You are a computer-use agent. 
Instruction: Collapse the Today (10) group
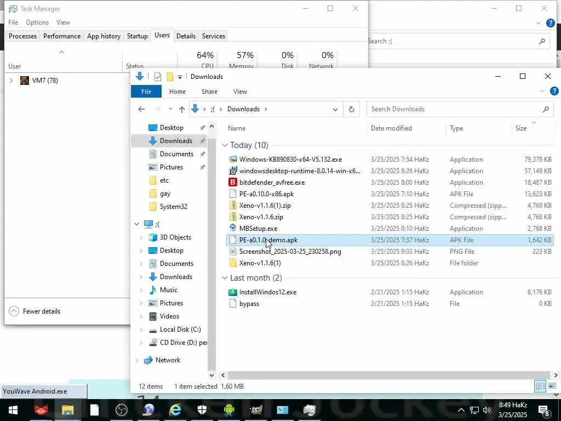(225, 145)
